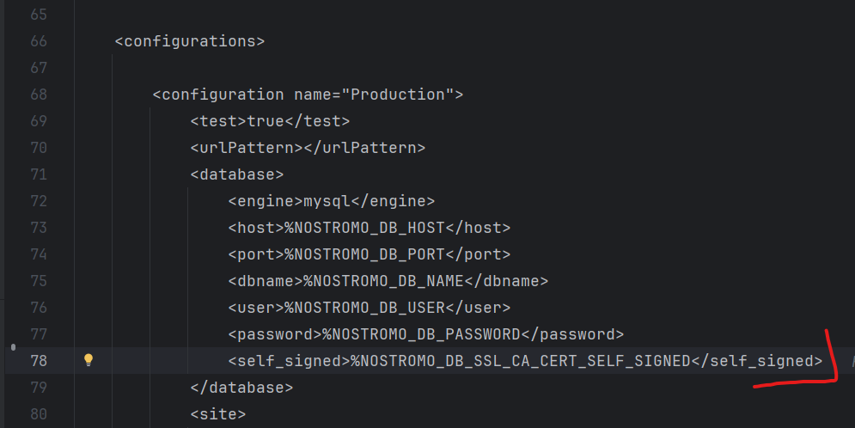Place cursor inside the empty urlPattern tag

click(x=303, y=148)
